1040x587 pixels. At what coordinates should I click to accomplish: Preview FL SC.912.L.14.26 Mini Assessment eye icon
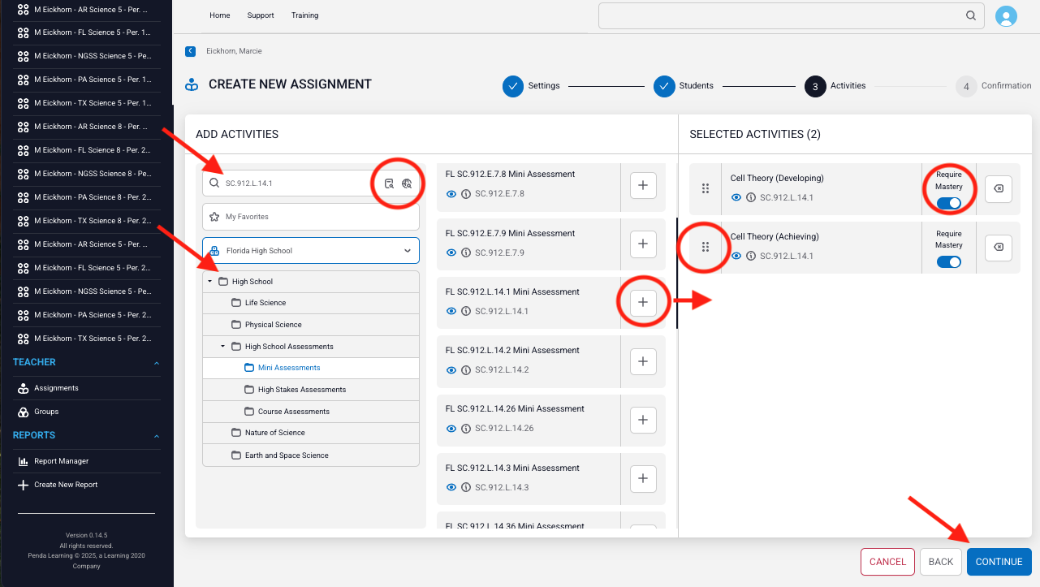coord(451,429)
